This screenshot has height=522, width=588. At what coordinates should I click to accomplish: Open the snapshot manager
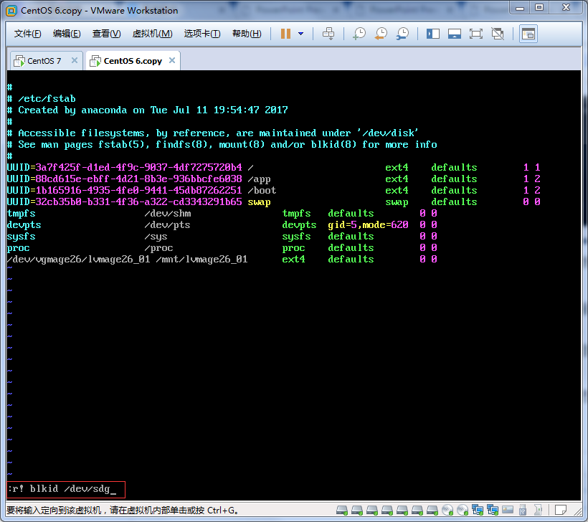[403, 34]
